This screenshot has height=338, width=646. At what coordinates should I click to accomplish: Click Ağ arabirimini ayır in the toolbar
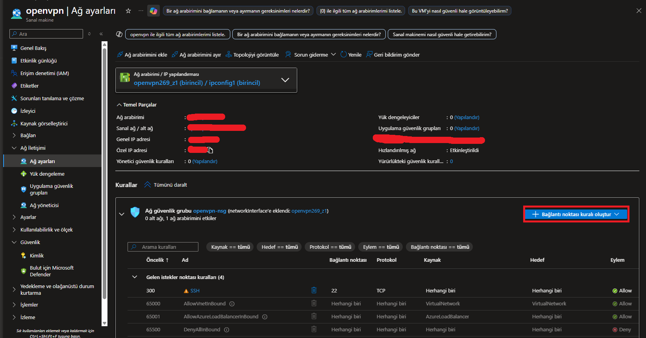(196, 55)
